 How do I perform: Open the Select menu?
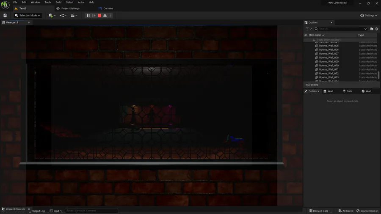[69, 3]
